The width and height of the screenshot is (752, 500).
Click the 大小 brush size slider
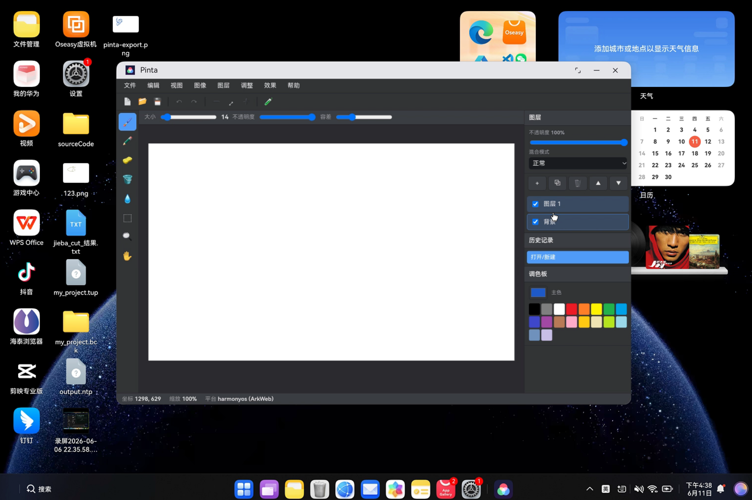click(189, 117)
